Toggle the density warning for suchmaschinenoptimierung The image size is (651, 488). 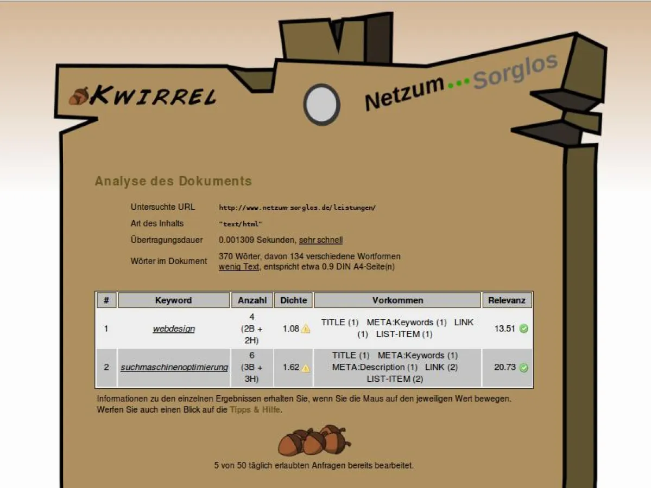coord(307,368)
